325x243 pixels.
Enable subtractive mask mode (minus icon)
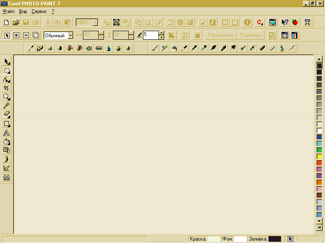click(x=26, y=35)
